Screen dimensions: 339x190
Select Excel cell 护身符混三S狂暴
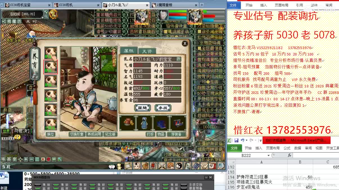[x=261, y=177]
